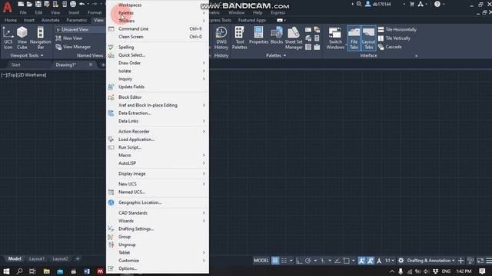Screen dimensions: 492x276
Task: Select Run Script entry
Action: pos(158,147)
